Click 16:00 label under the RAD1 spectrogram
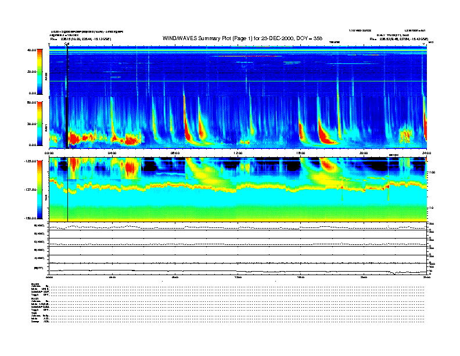Viewport: 460px width, 356px height. [301, 153]
